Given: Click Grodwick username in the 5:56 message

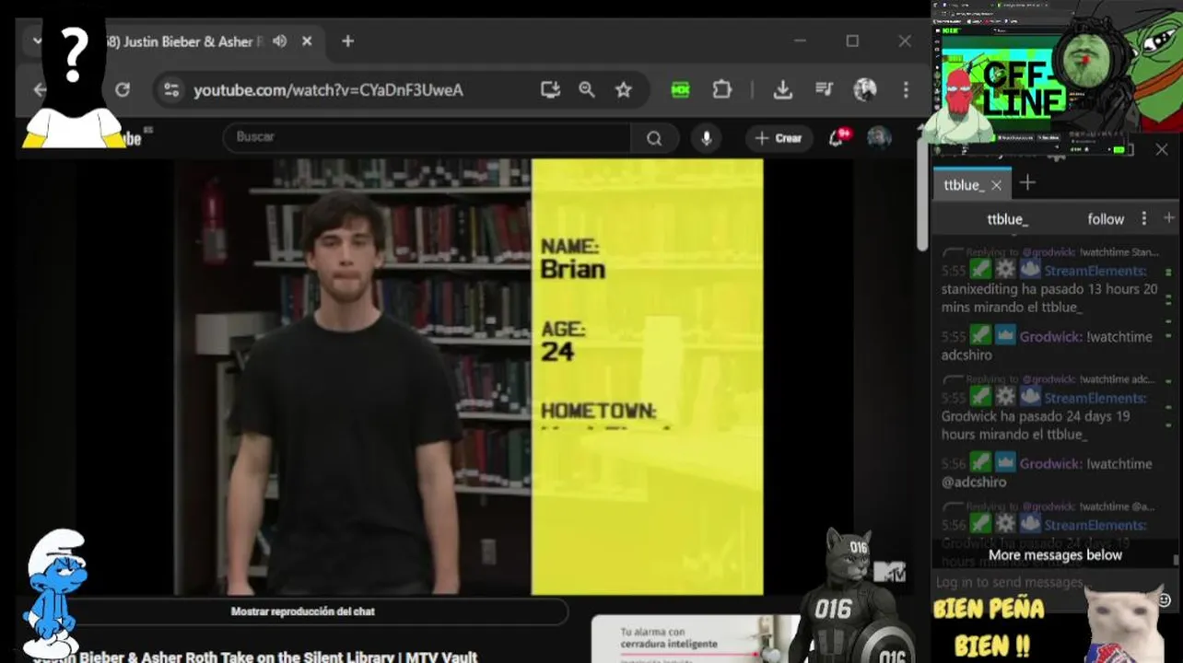Looking at the screenshot, I should coord(1050,464).
